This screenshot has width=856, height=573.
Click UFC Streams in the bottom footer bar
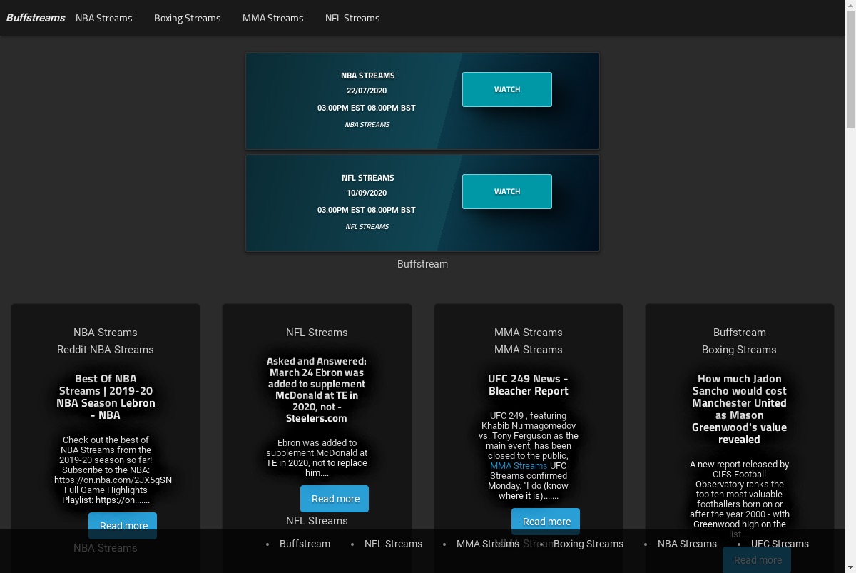780,544
